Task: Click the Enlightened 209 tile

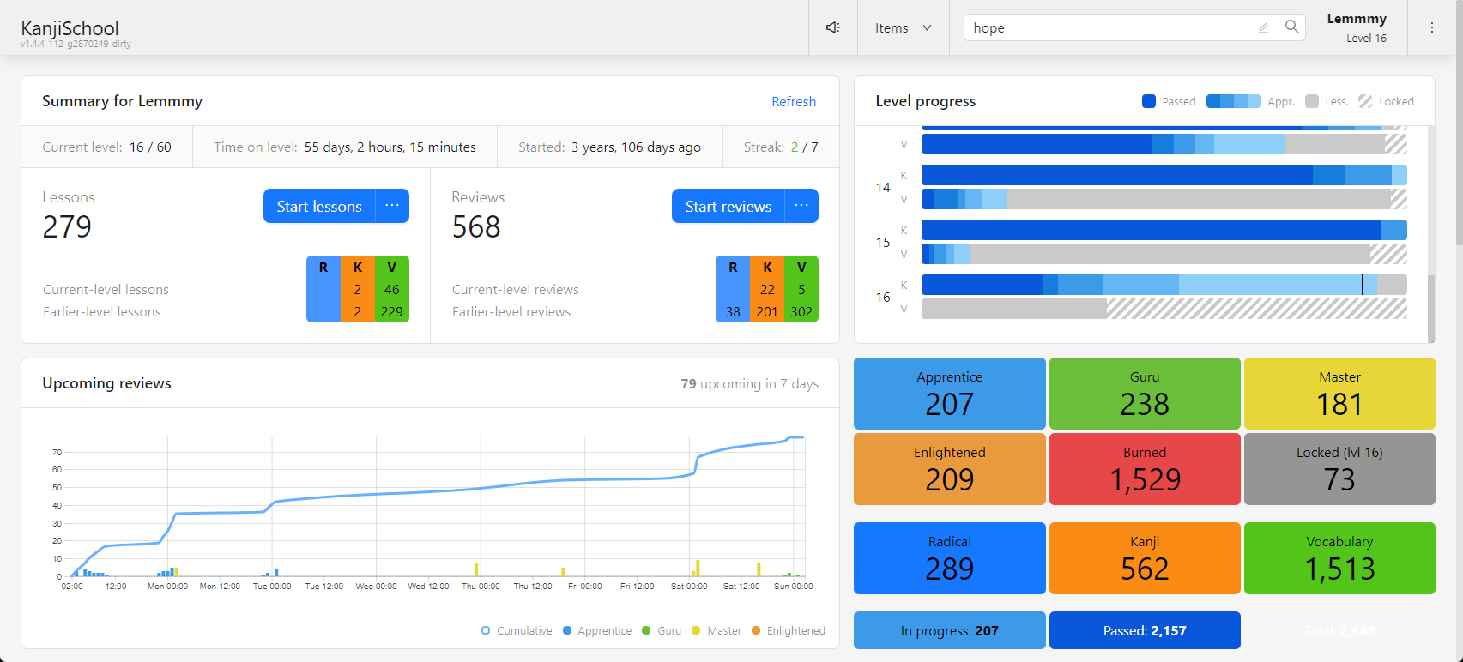Action: tap(950, 469)
